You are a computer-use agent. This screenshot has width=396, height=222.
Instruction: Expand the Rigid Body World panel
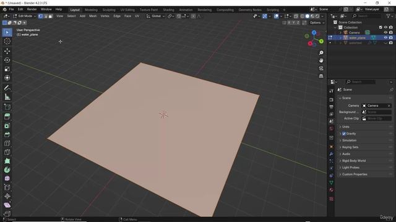point(365,161)
